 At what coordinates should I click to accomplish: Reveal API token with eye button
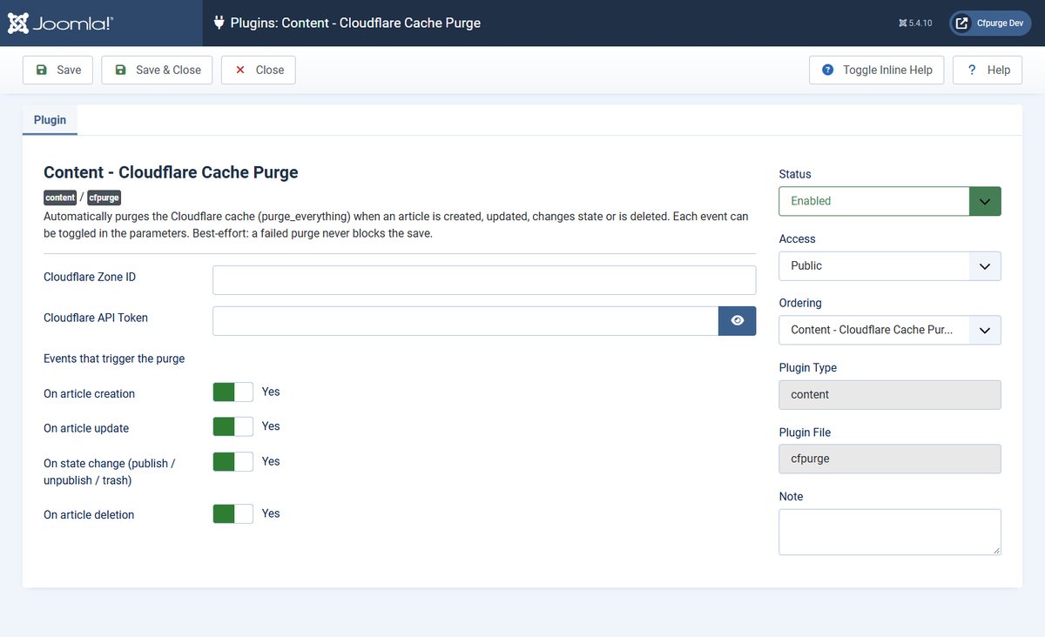(x=738, y=321)
